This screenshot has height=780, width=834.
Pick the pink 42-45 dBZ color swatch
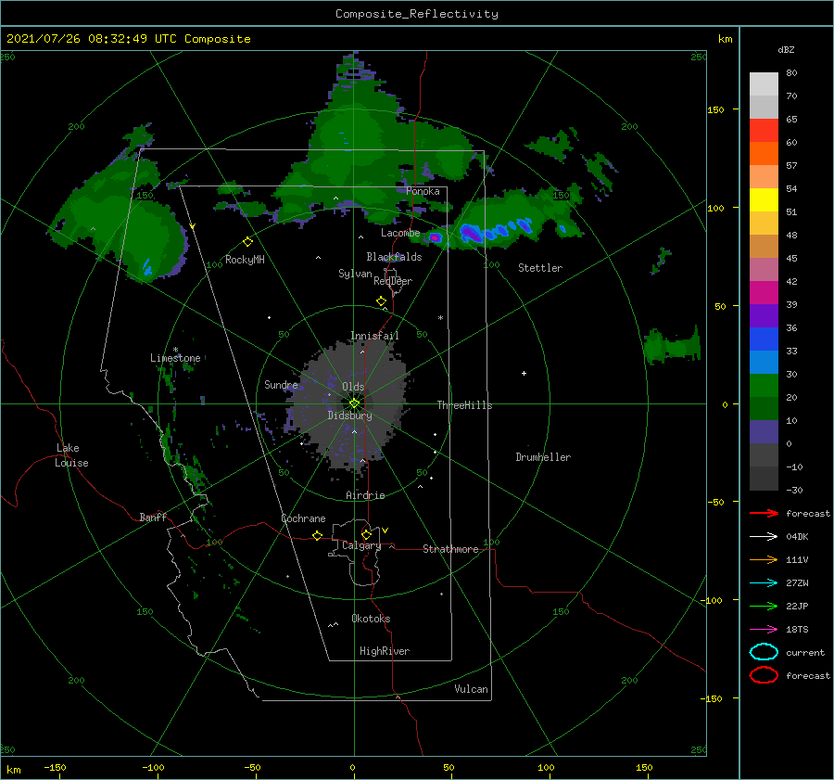pyautogui.click(x=764, y=269)
